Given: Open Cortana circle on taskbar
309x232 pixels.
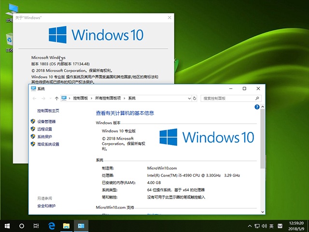Looking at the screenshot, I should 22,226.
